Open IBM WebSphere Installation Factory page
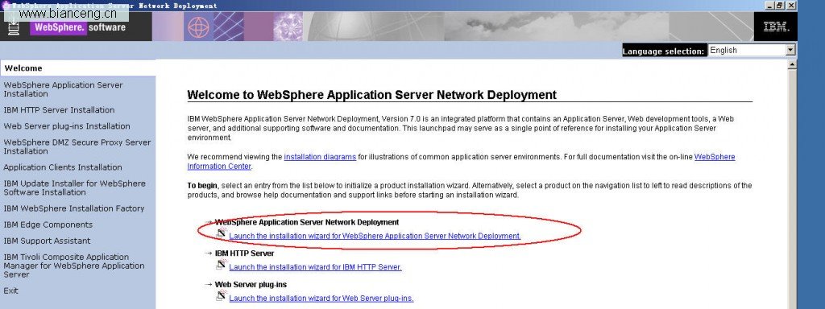The height and width of the screenshot is (309, 825). click(73, 208)
